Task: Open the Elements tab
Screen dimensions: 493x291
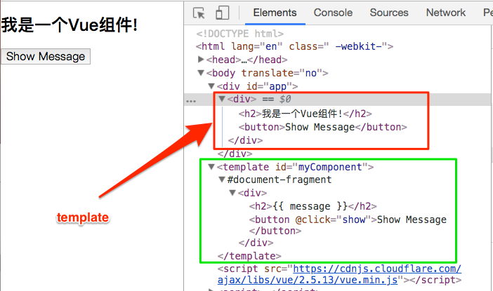Action: 275,13
